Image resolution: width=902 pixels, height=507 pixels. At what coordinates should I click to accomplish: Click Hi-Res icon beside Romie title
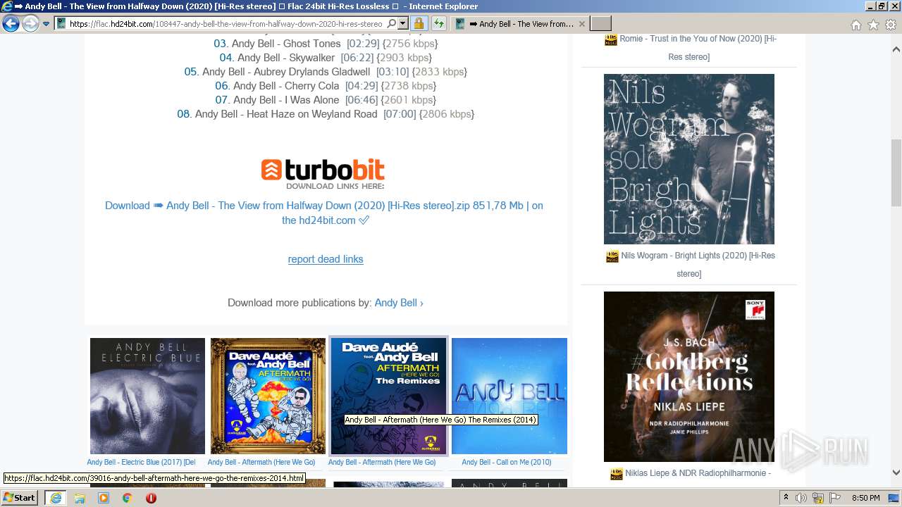(x=611, y=39)
